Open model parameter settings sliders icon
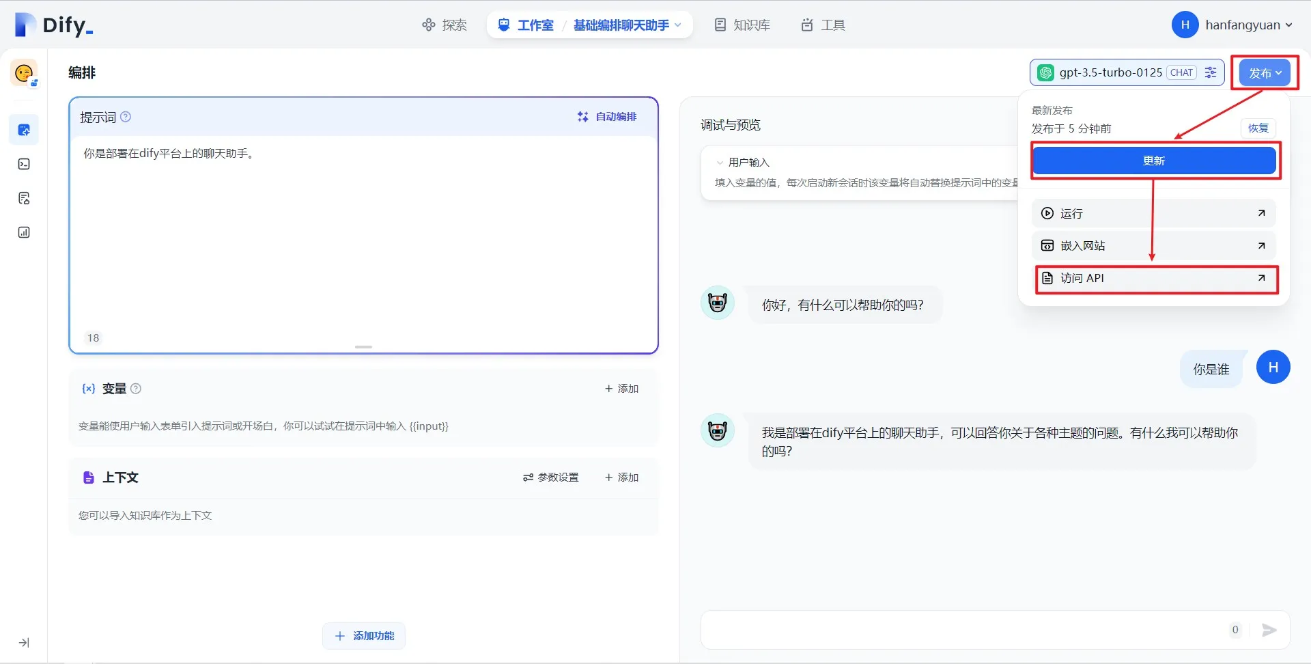 pyautogui.click(x=1211, y=72)
